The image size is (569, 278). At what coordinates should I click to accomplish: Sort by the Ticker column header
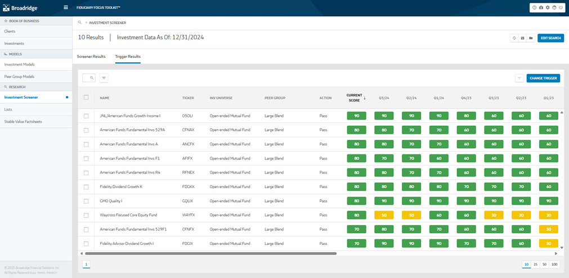coord(188,98)
